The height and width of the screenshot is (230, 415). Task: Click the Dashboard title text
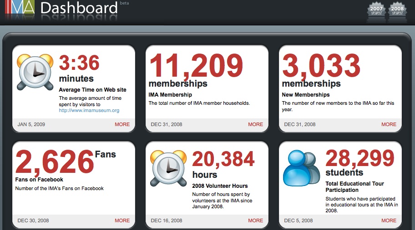click(79, 8)
